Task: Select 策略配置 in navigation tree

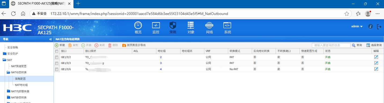Action: 20,79
